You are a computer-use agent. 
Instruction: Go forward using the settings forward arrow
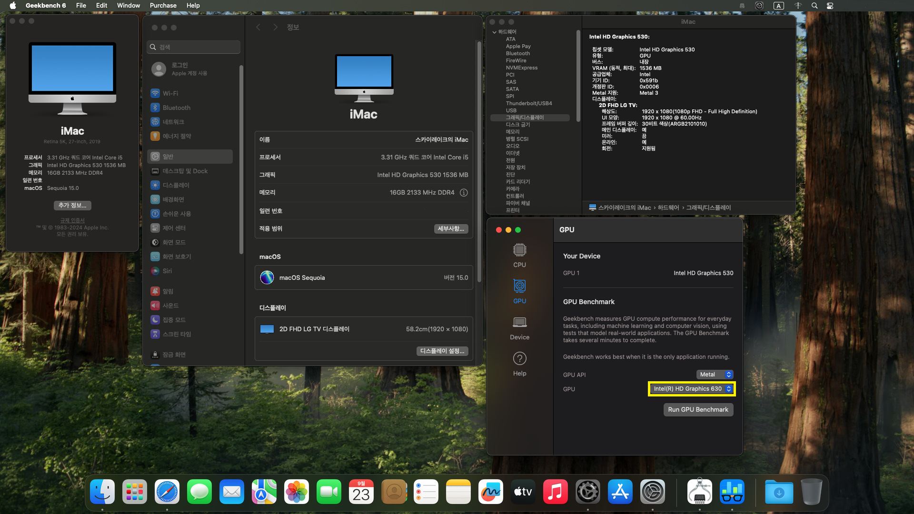pyautogui.click(x=275, y=27)
